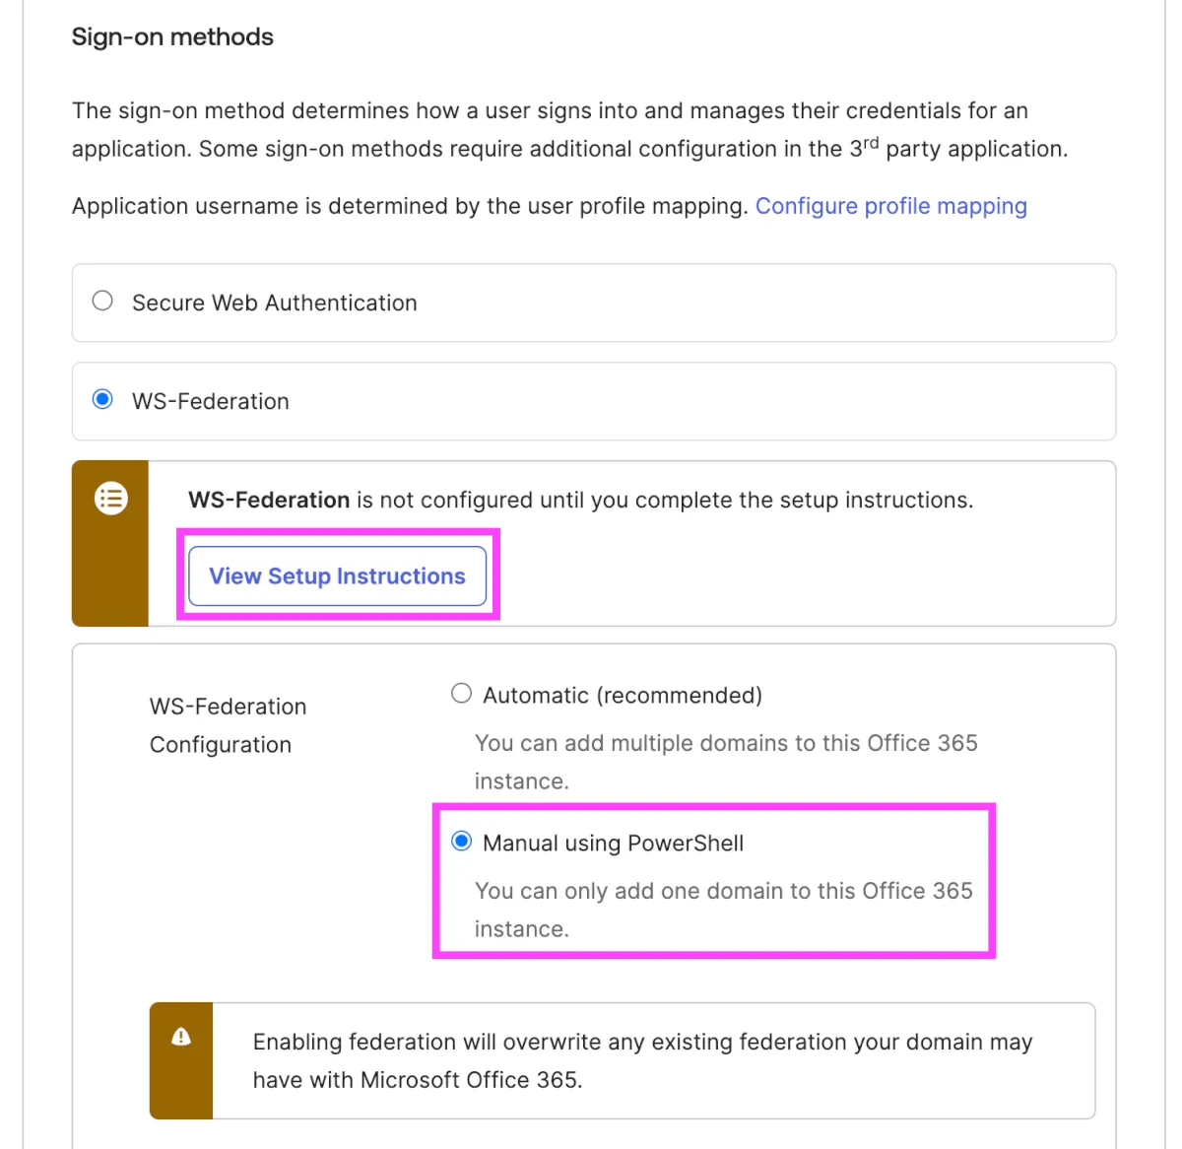Choose the Manual using PowerShell radio button

[461, 842]
